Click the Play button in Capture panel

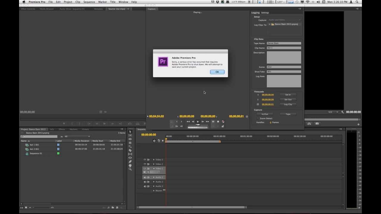coord(198,122)
